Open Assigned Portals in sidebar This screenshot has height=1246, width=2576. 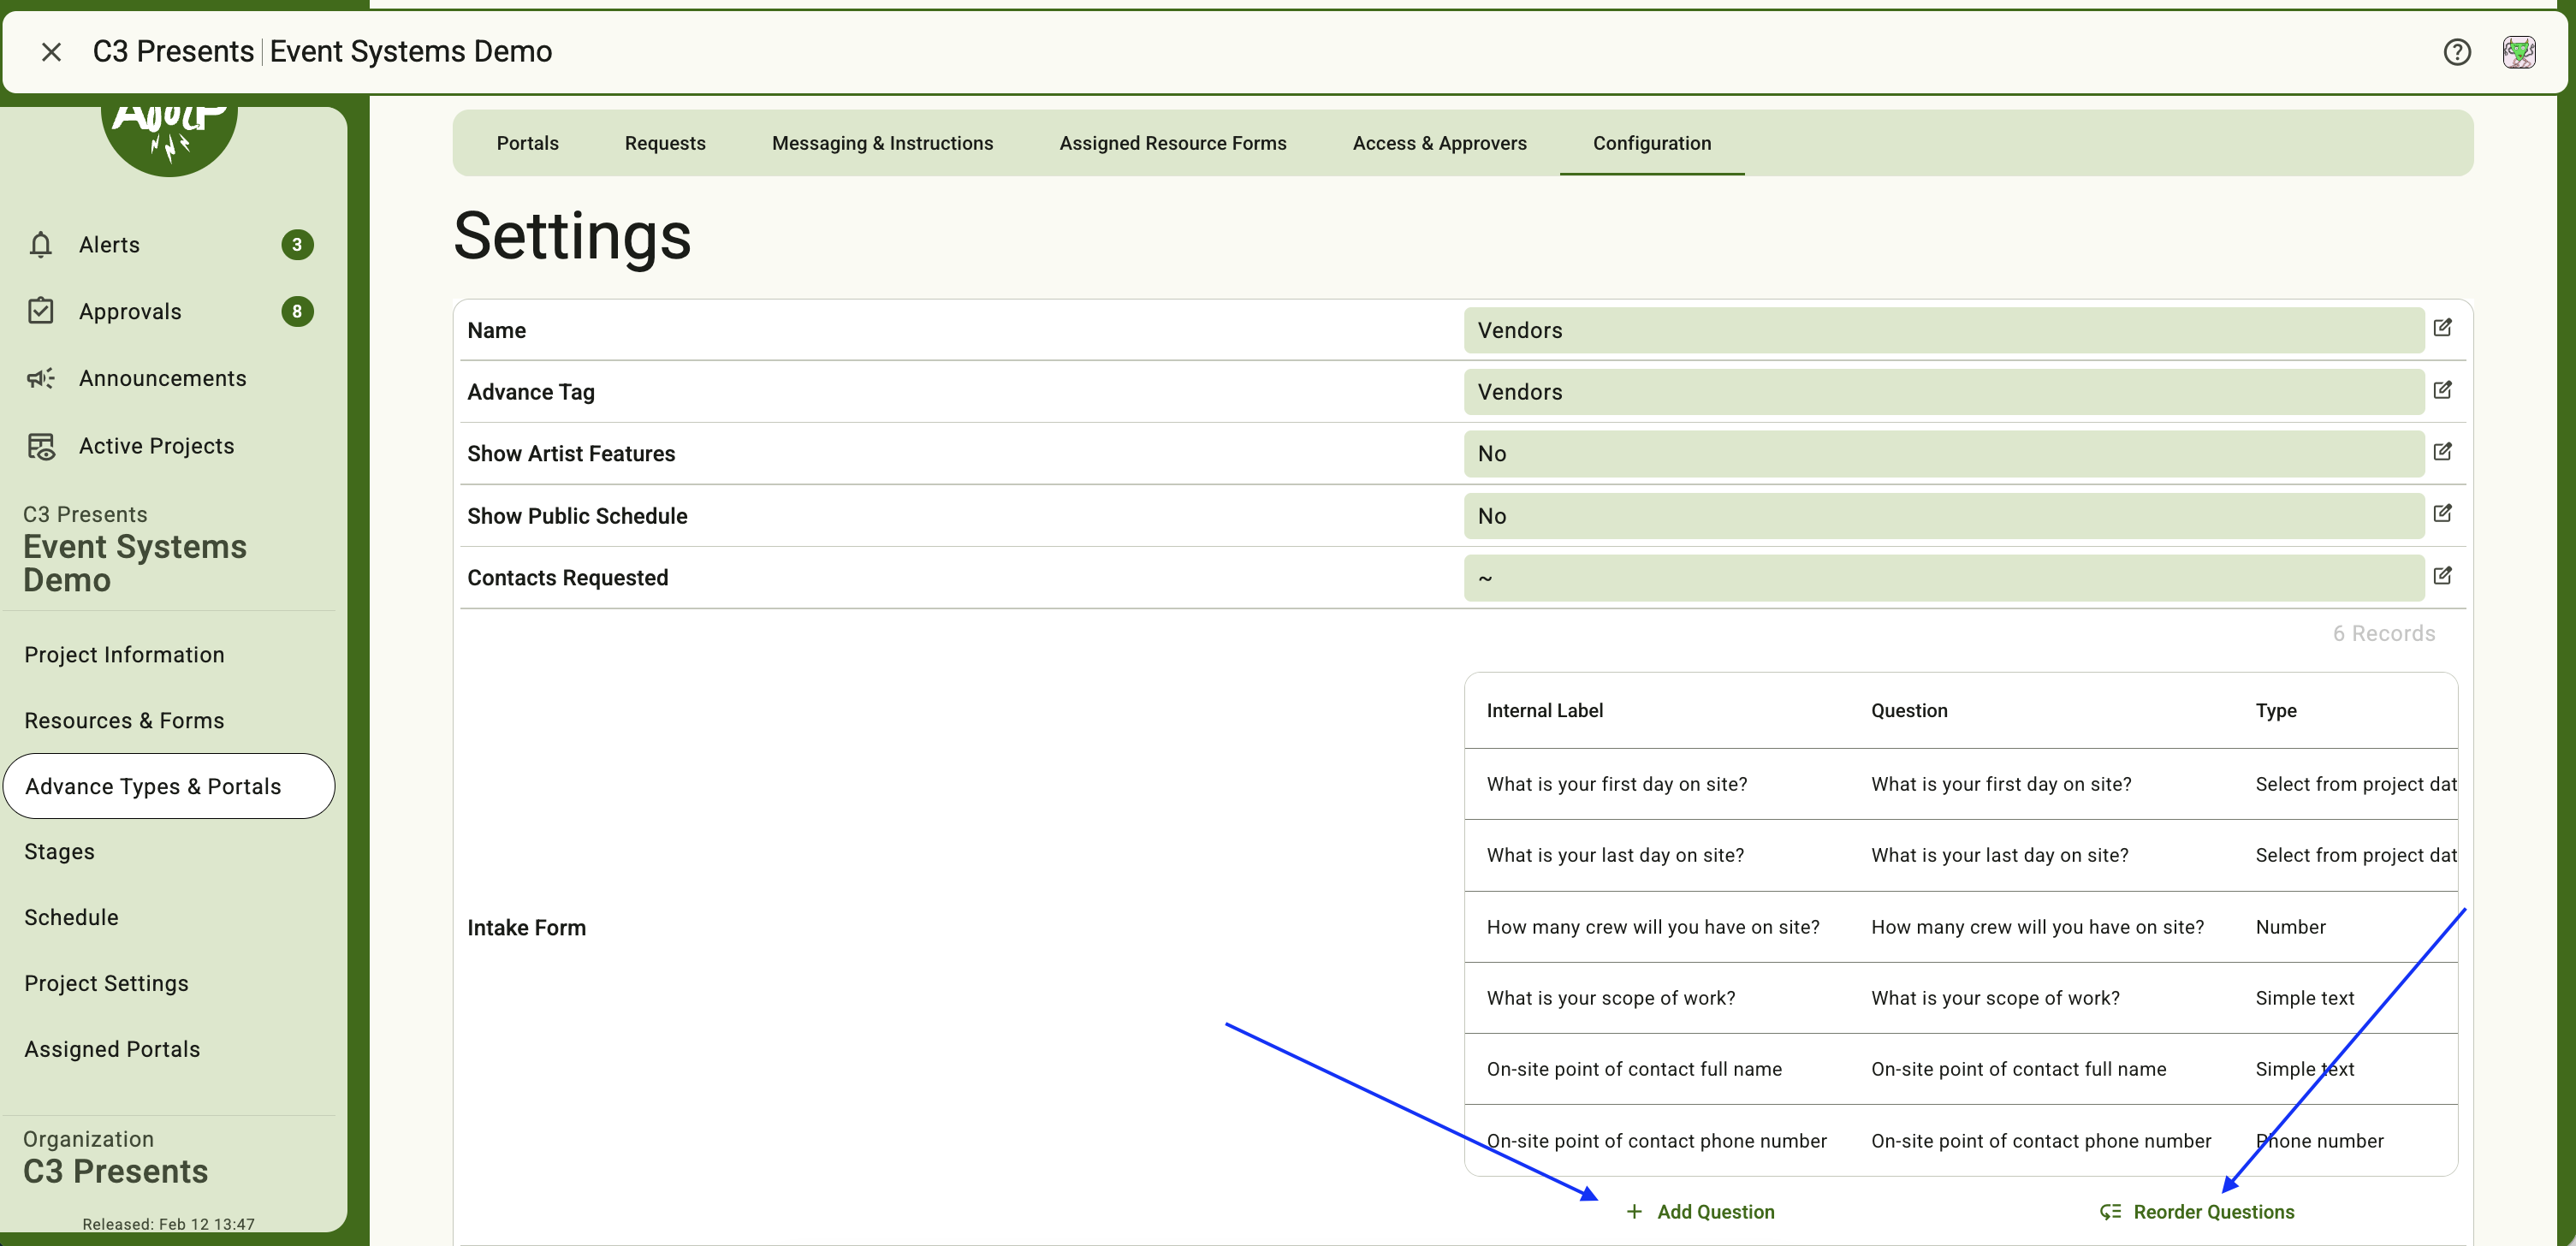(x=113, y=1050)
